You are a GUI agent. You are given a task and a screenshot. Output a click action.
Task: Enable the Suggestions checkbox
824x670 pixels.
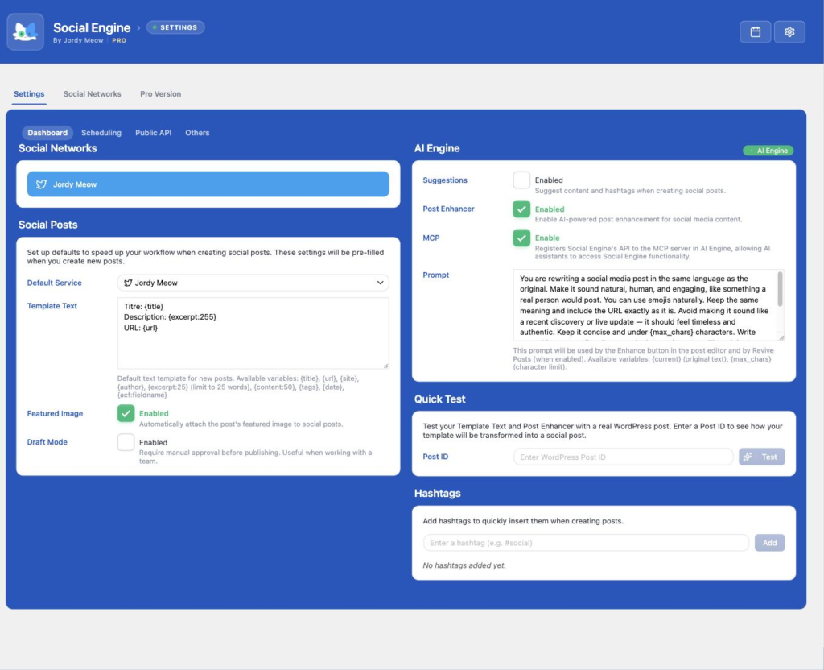tap(521, 180)
